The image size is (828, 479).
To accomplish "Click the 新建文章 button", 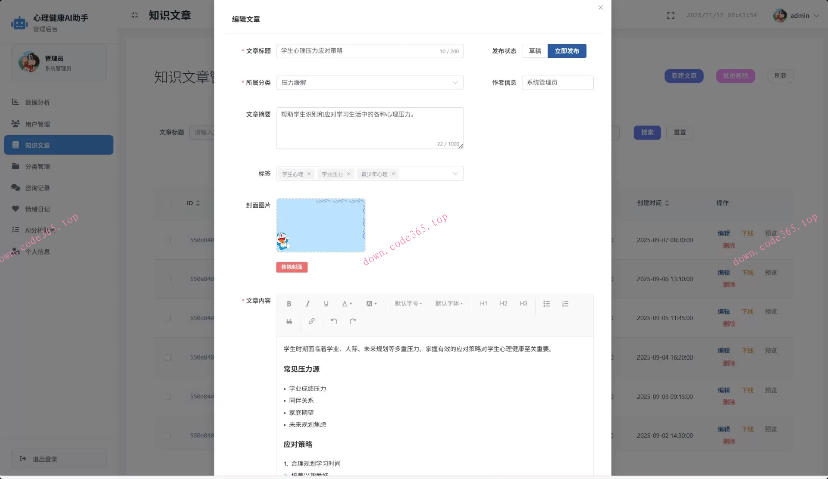I will point(684,76).
